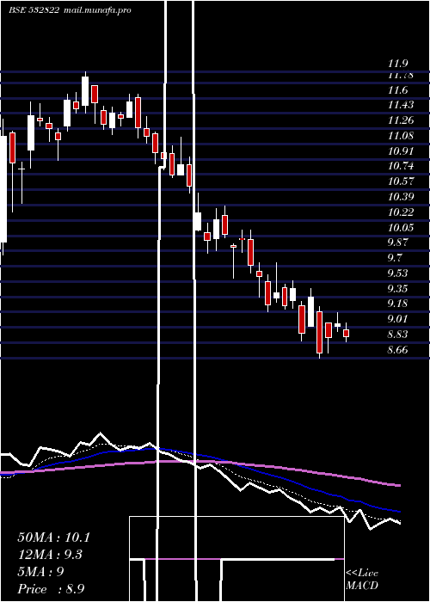Click the 50MA : 10.1 readout
The width and height of the screenshot is (430, 602).
pyautogui.click(x=53, y=537)
